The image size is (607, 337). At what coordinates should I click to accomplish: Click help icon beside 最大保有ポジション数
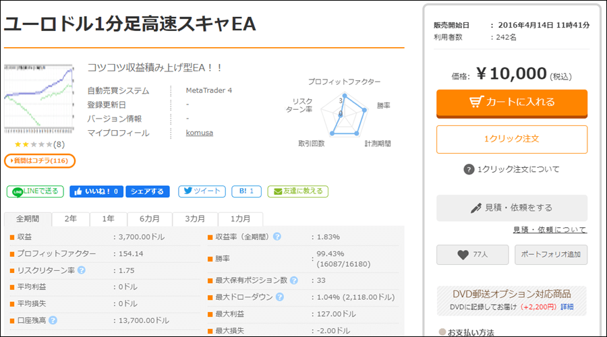[294, 280]
